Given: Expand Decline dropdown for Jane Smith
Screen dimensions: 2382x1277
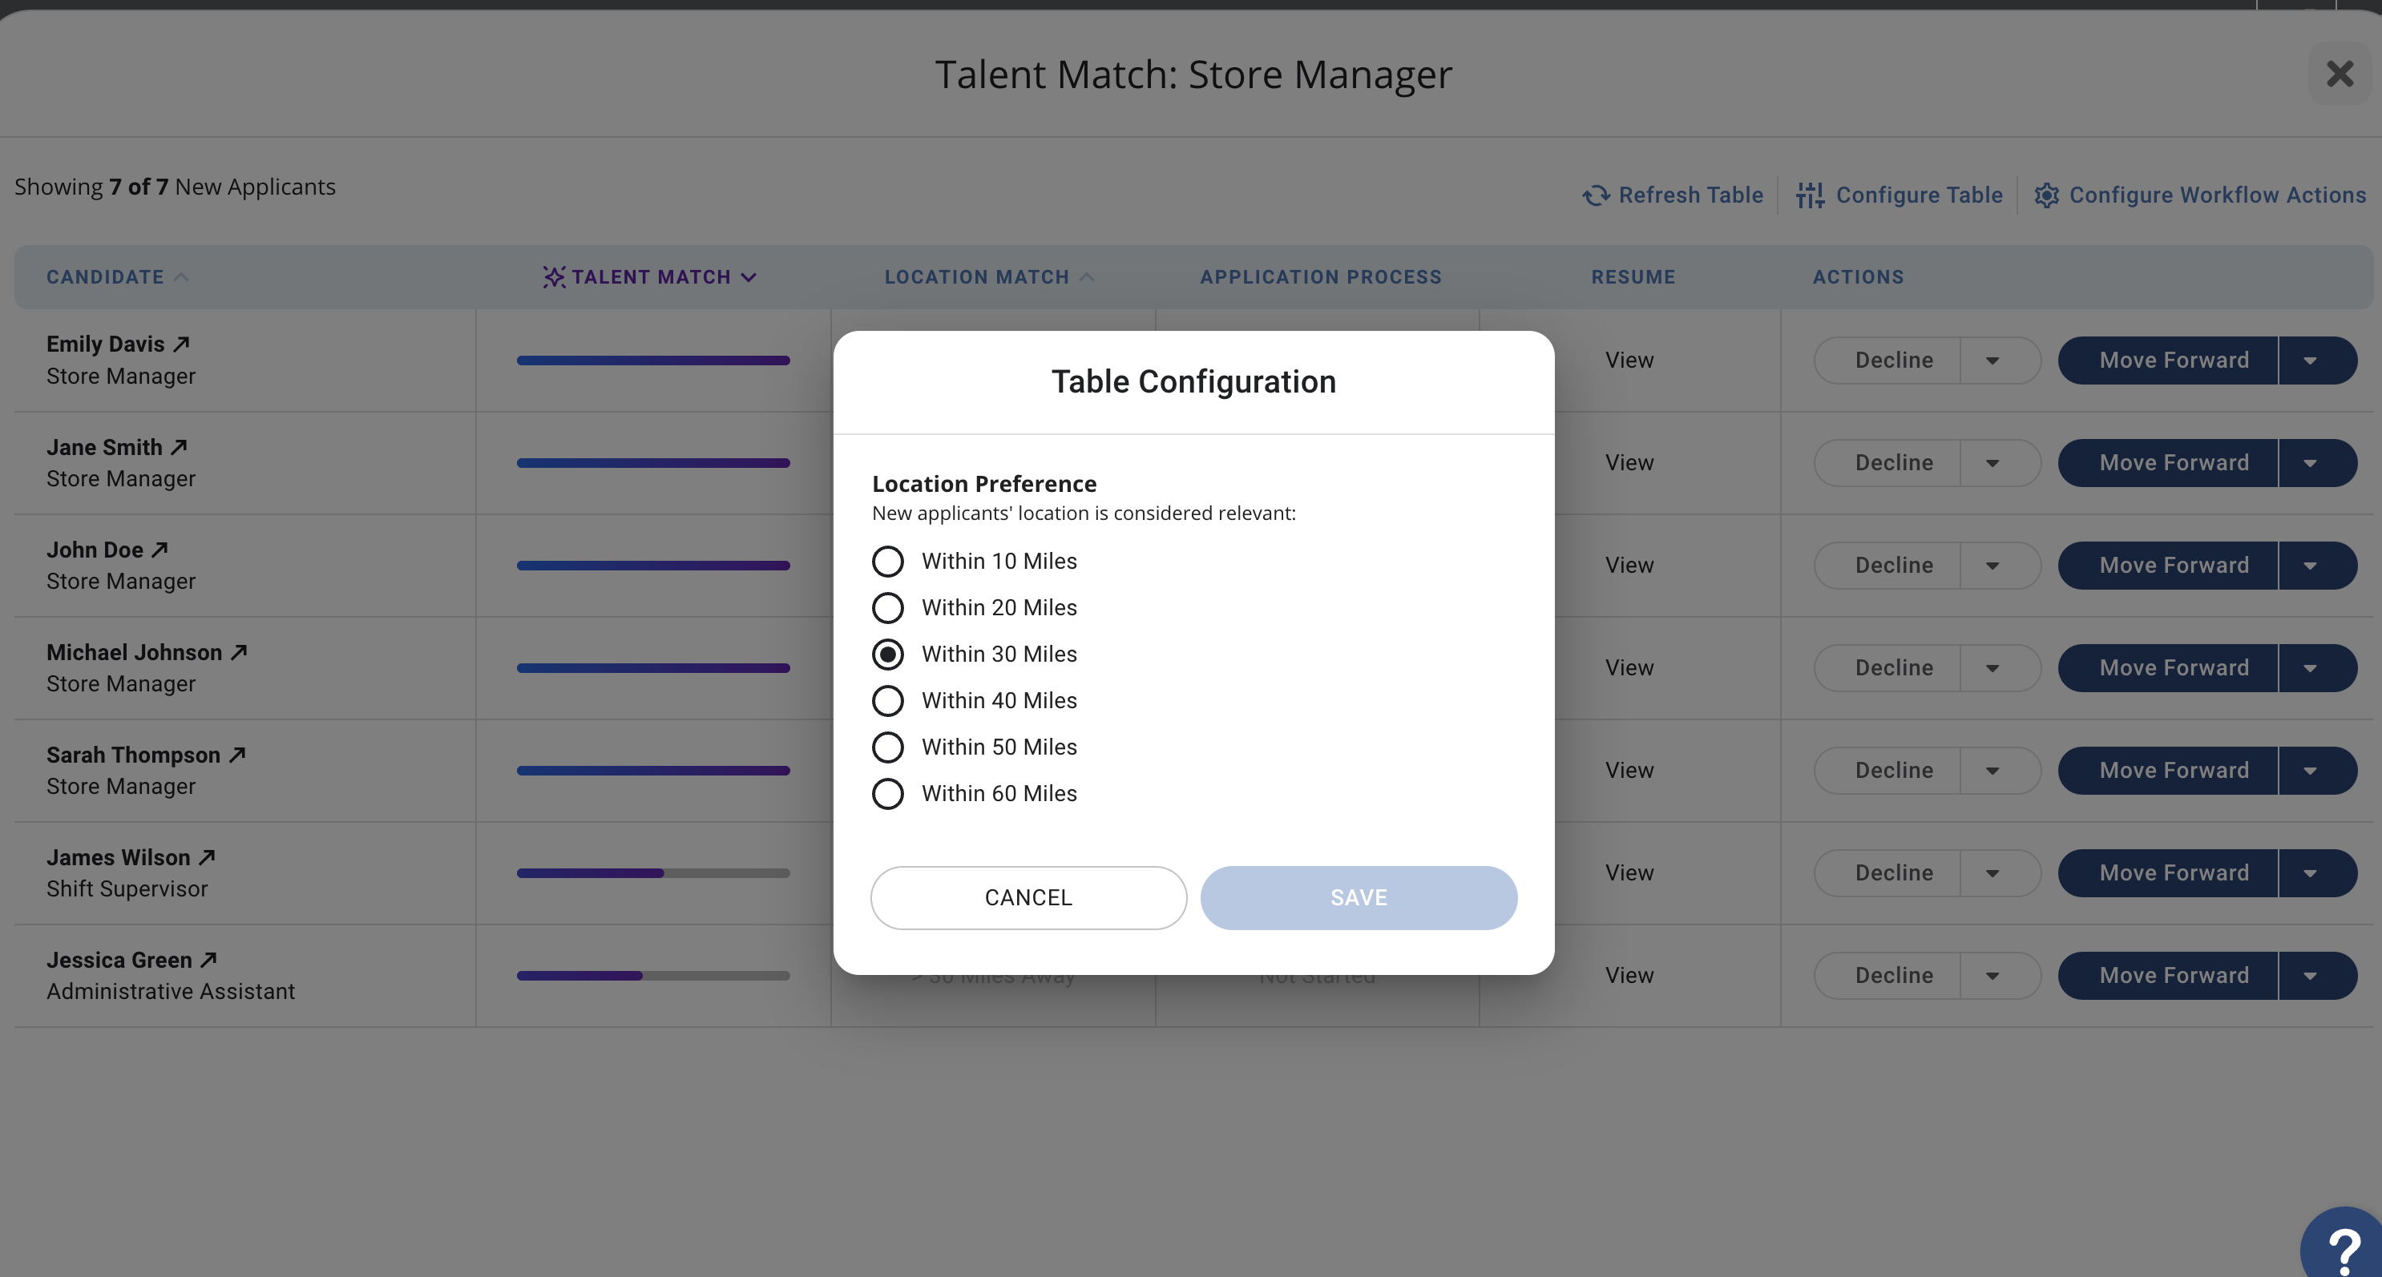Looking at the screenshot, I should point(1992,463).
